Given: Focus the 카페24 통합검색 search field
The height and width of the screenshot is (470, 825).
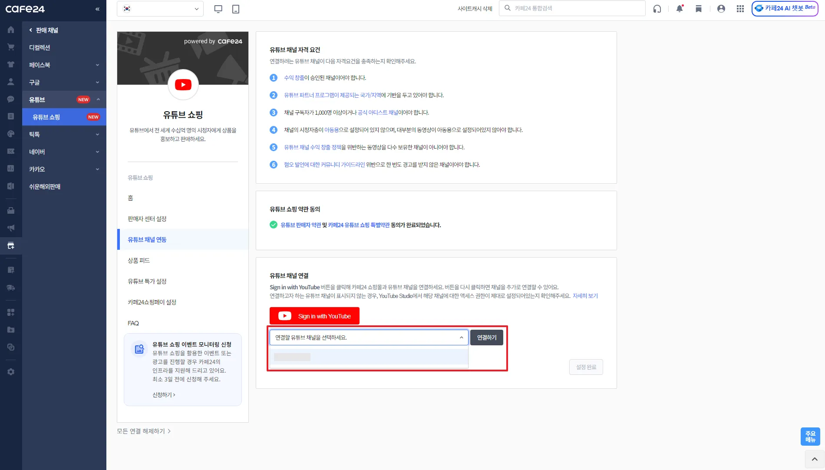Looking at the screenshot, I should [572, 8].
